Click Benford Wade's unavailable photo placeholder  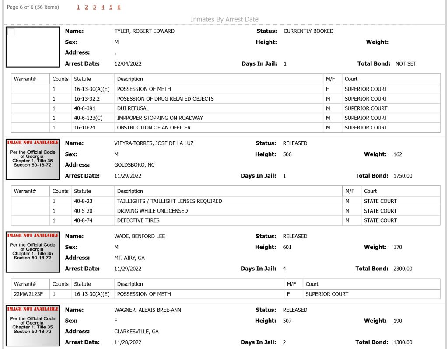click(x=33, y=252)
